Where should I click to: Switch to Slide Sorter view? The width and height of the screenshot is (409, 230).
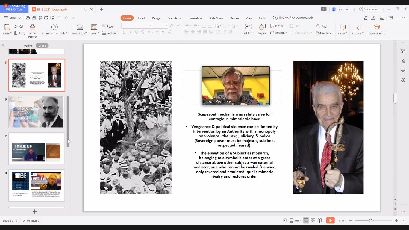tap(313, 220)
